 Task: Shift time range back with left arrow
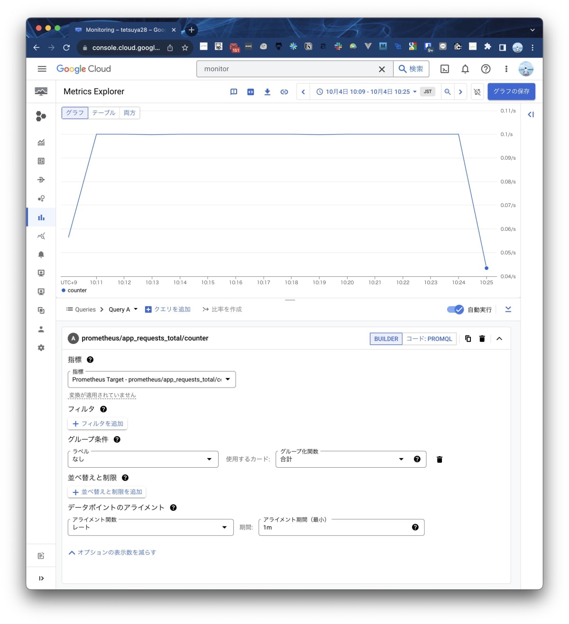point(303,92)
